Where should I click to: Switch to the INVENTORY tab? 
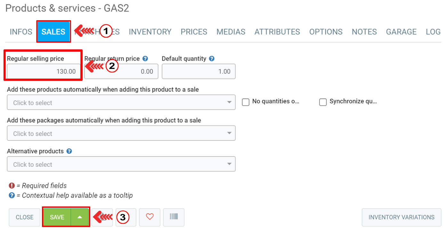click(150, 32)
